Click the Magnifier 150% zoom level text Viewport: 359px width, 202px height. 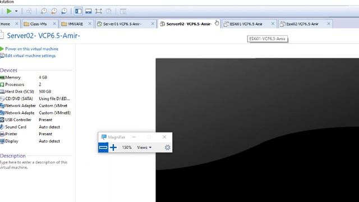point(127,148)
